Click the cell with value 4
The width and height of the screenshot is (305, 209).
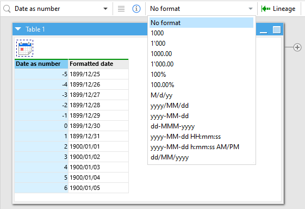tap(41, 167)
